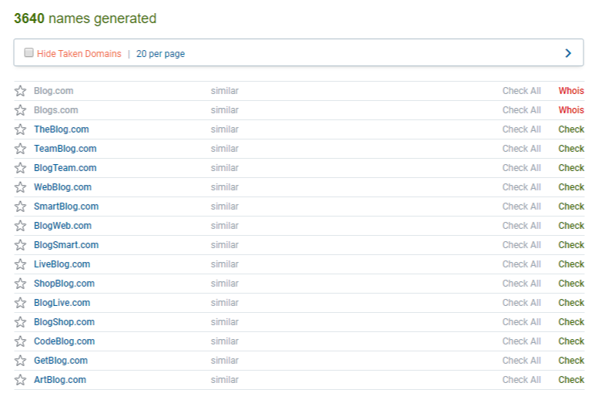This screenshot has height=393, width=602.
Task: Expand options with the right chevron arrow
Action: click(568, 53)
